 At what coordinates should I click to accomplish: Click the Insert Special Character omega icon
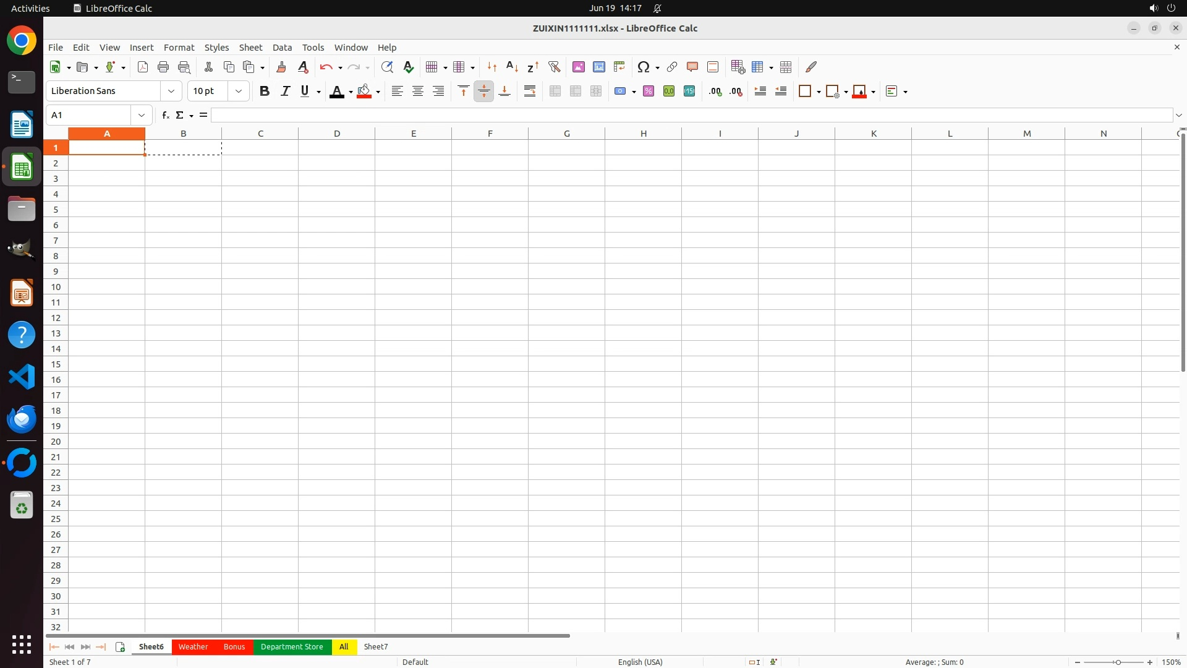(643, 67)
